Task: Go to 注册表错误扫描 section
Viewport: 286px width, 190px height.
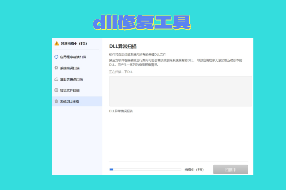Action: [x=77, y=79]
